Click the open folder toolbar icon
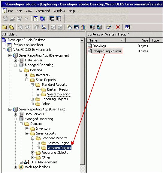The width and height of the screenshot is (163, 173). pos(12,19)
